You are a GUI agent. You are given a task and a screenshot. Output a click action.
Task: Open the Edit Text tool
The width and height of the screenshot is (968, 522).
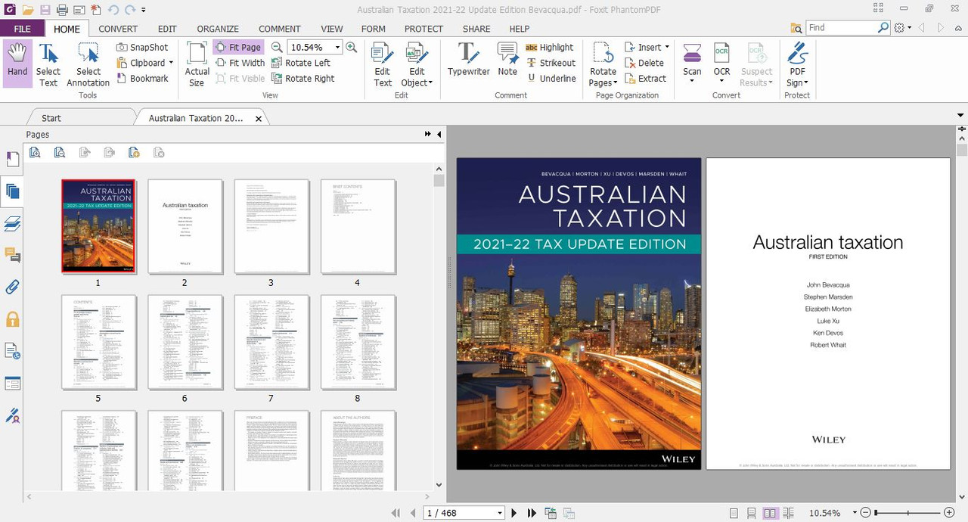coord(383,64)
